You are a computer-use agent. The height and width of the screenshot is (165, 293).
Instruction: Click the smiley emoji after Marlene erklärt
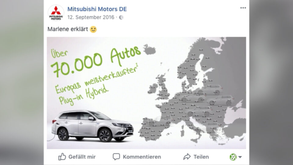93,29
